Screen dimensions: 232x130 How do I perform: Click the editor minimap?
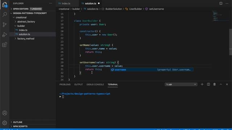[220, 16]
